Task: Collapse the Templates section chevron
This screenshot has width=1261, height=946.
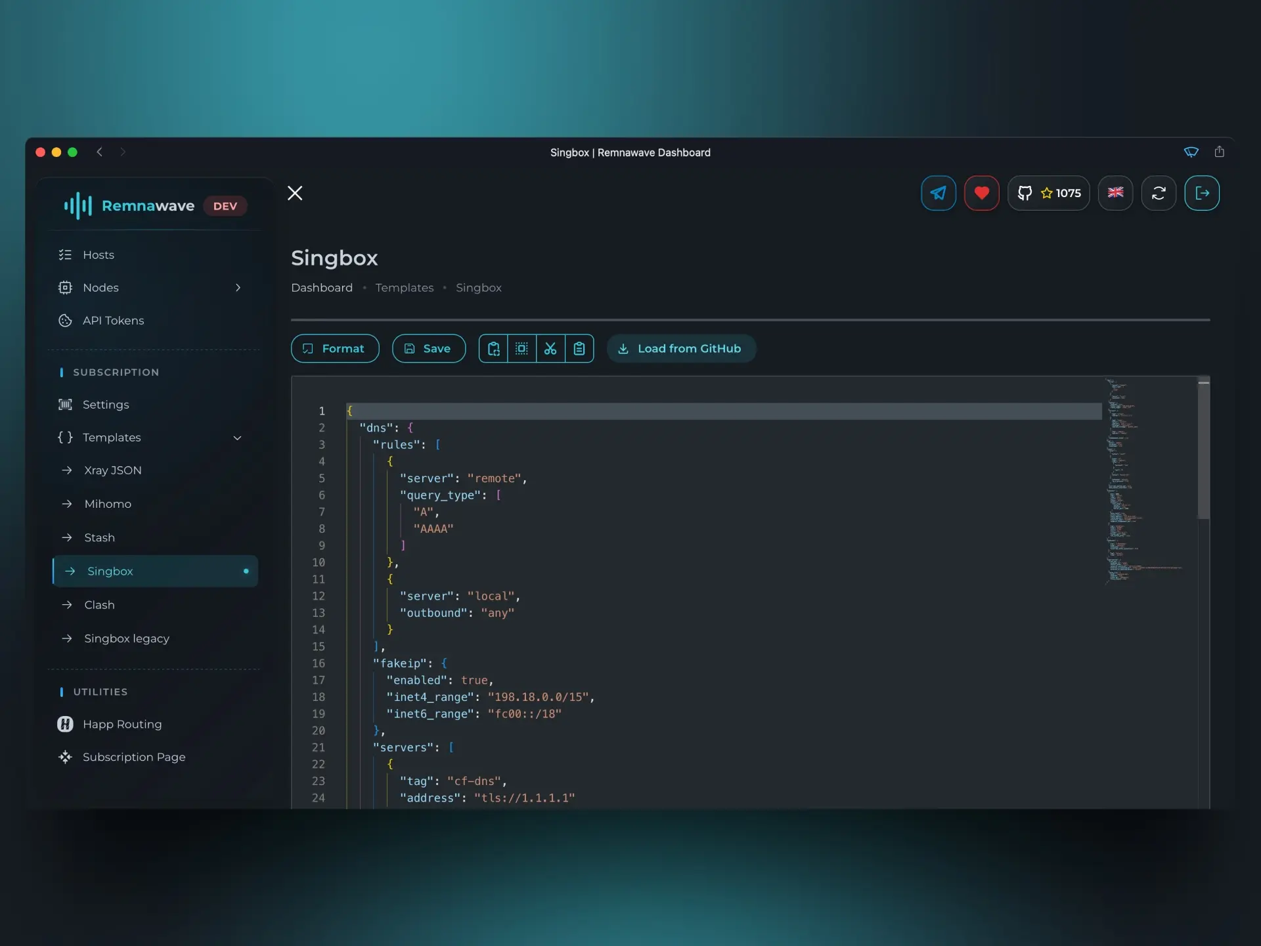Action: tap(238, 438)
